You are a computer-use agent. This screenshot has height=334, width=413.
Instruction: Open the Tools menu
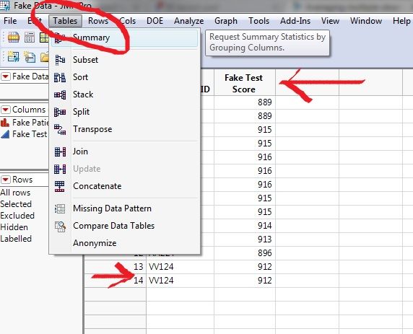(259, 21)
